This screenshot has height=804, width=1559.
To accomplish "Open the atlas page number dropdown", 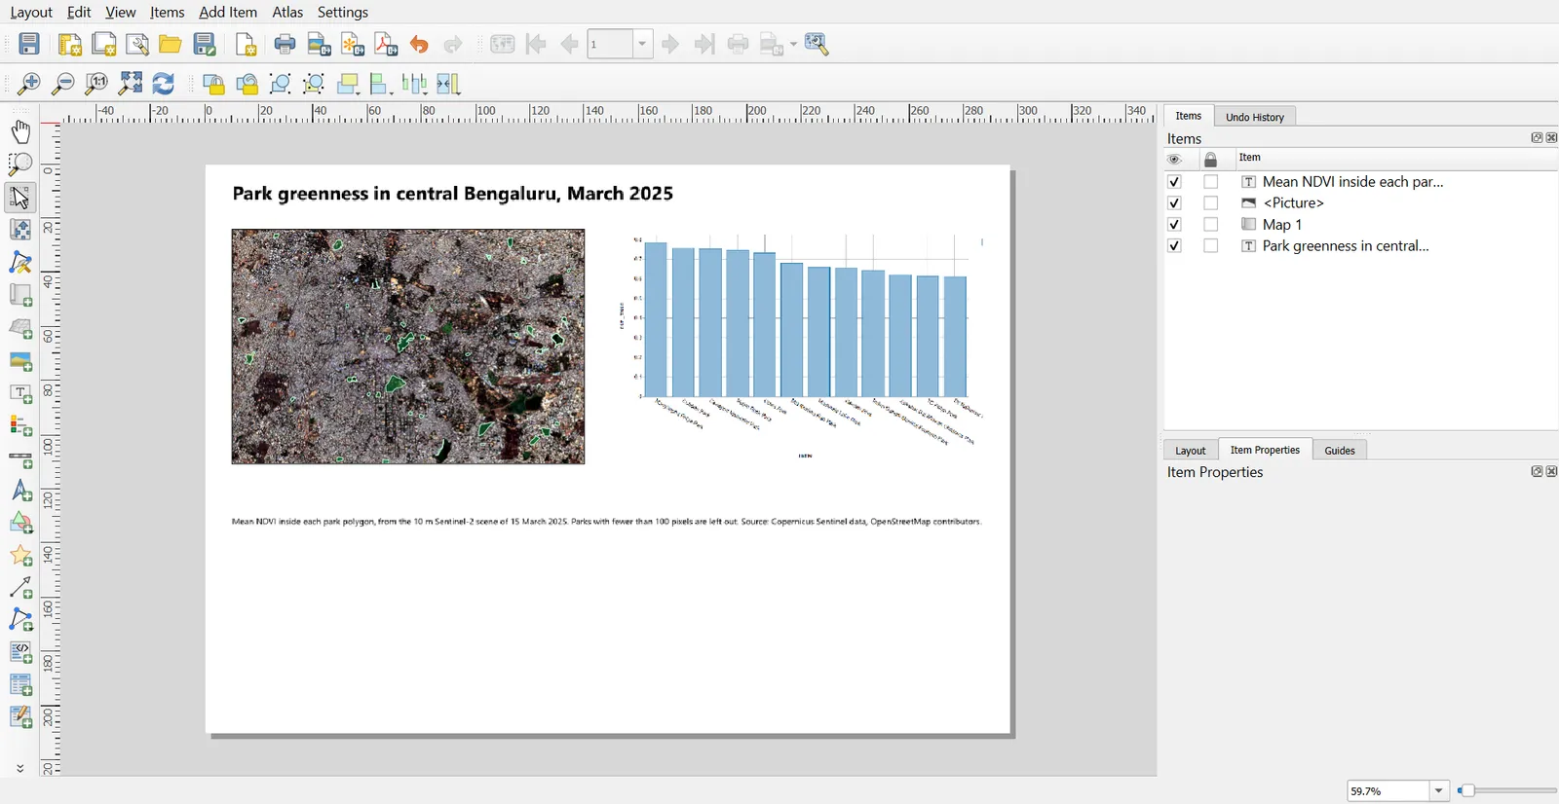I will point(642,45).
